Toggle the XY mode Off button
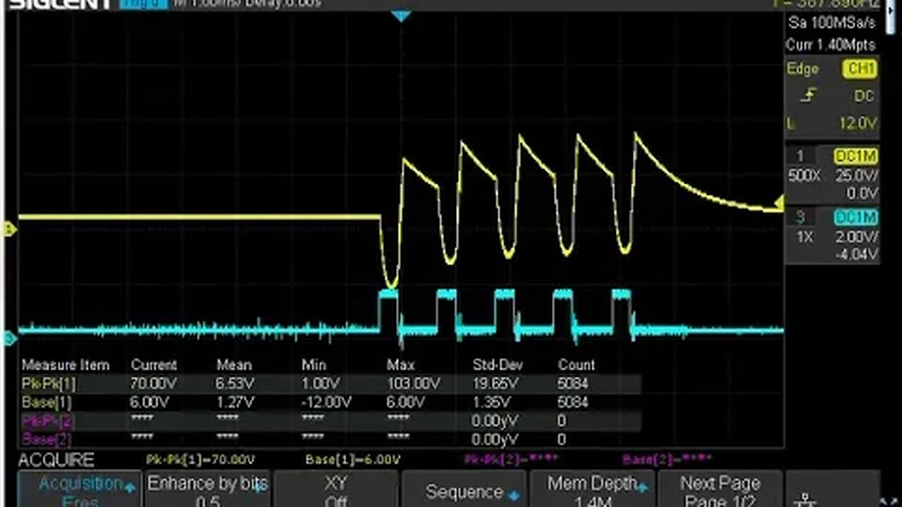 click(335, 489)
